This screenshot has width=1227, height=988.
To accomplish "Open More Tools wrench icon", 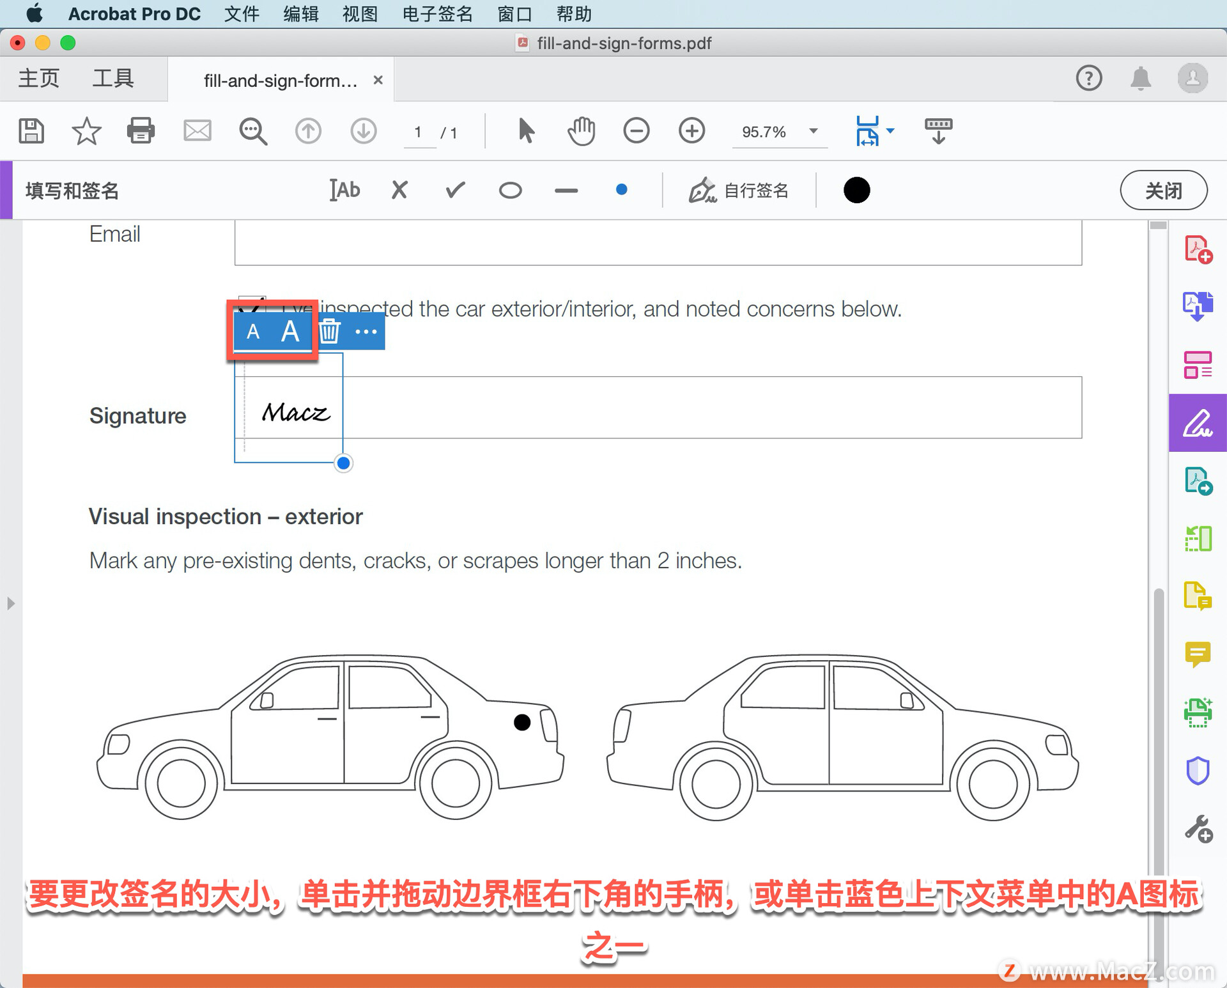I will click(1198, 829).
